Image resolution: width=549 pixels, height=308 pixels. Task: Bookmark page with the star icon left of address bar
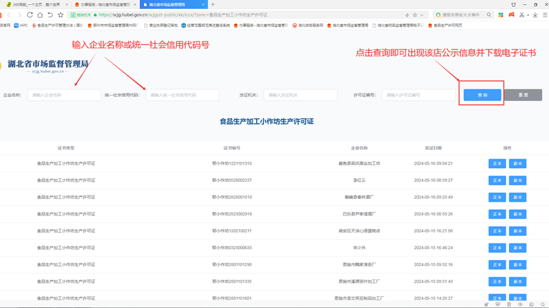tap(60, 14)
